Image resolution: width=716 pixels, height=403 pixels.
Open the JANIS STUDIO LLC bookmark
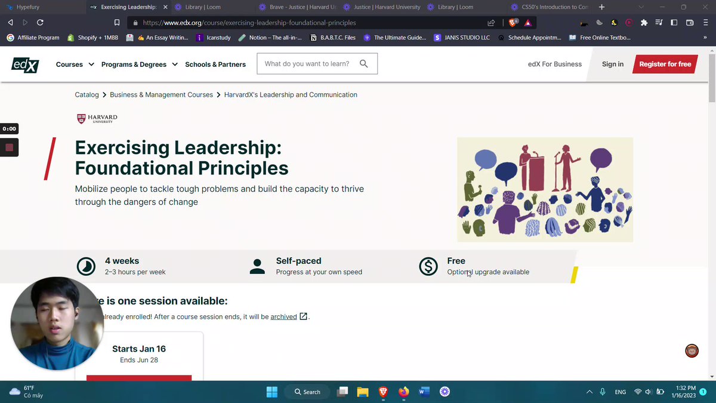462,38
